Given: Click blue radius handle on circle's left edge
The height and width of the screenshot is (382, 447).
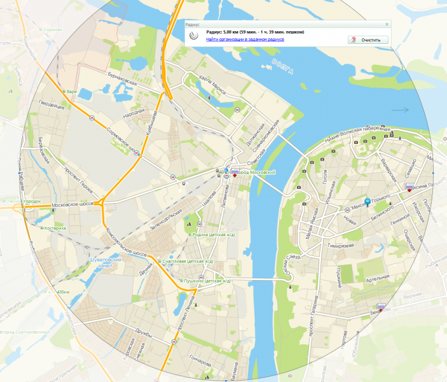Looking at the screenshot, I should pyautogui.click(x=19, y=173).
